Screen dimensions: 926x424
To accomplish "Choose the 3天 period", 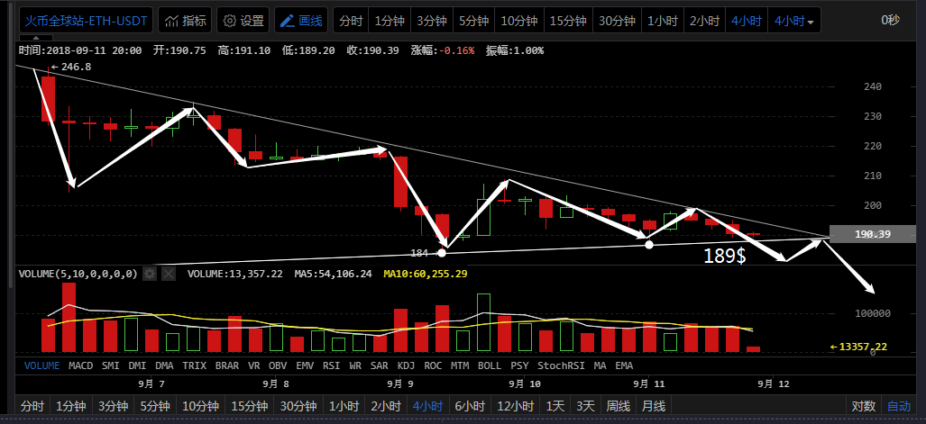I will [586, 406].
